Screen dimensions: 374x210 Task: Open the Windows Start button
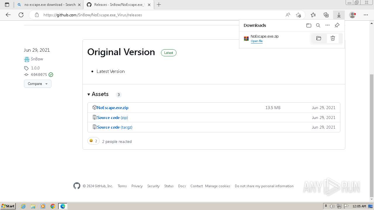point(8,206)
